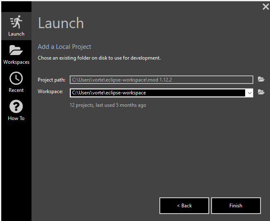This screenshot has height=221, width=270.
Task: Open the How To tab label
Action: 16,118
